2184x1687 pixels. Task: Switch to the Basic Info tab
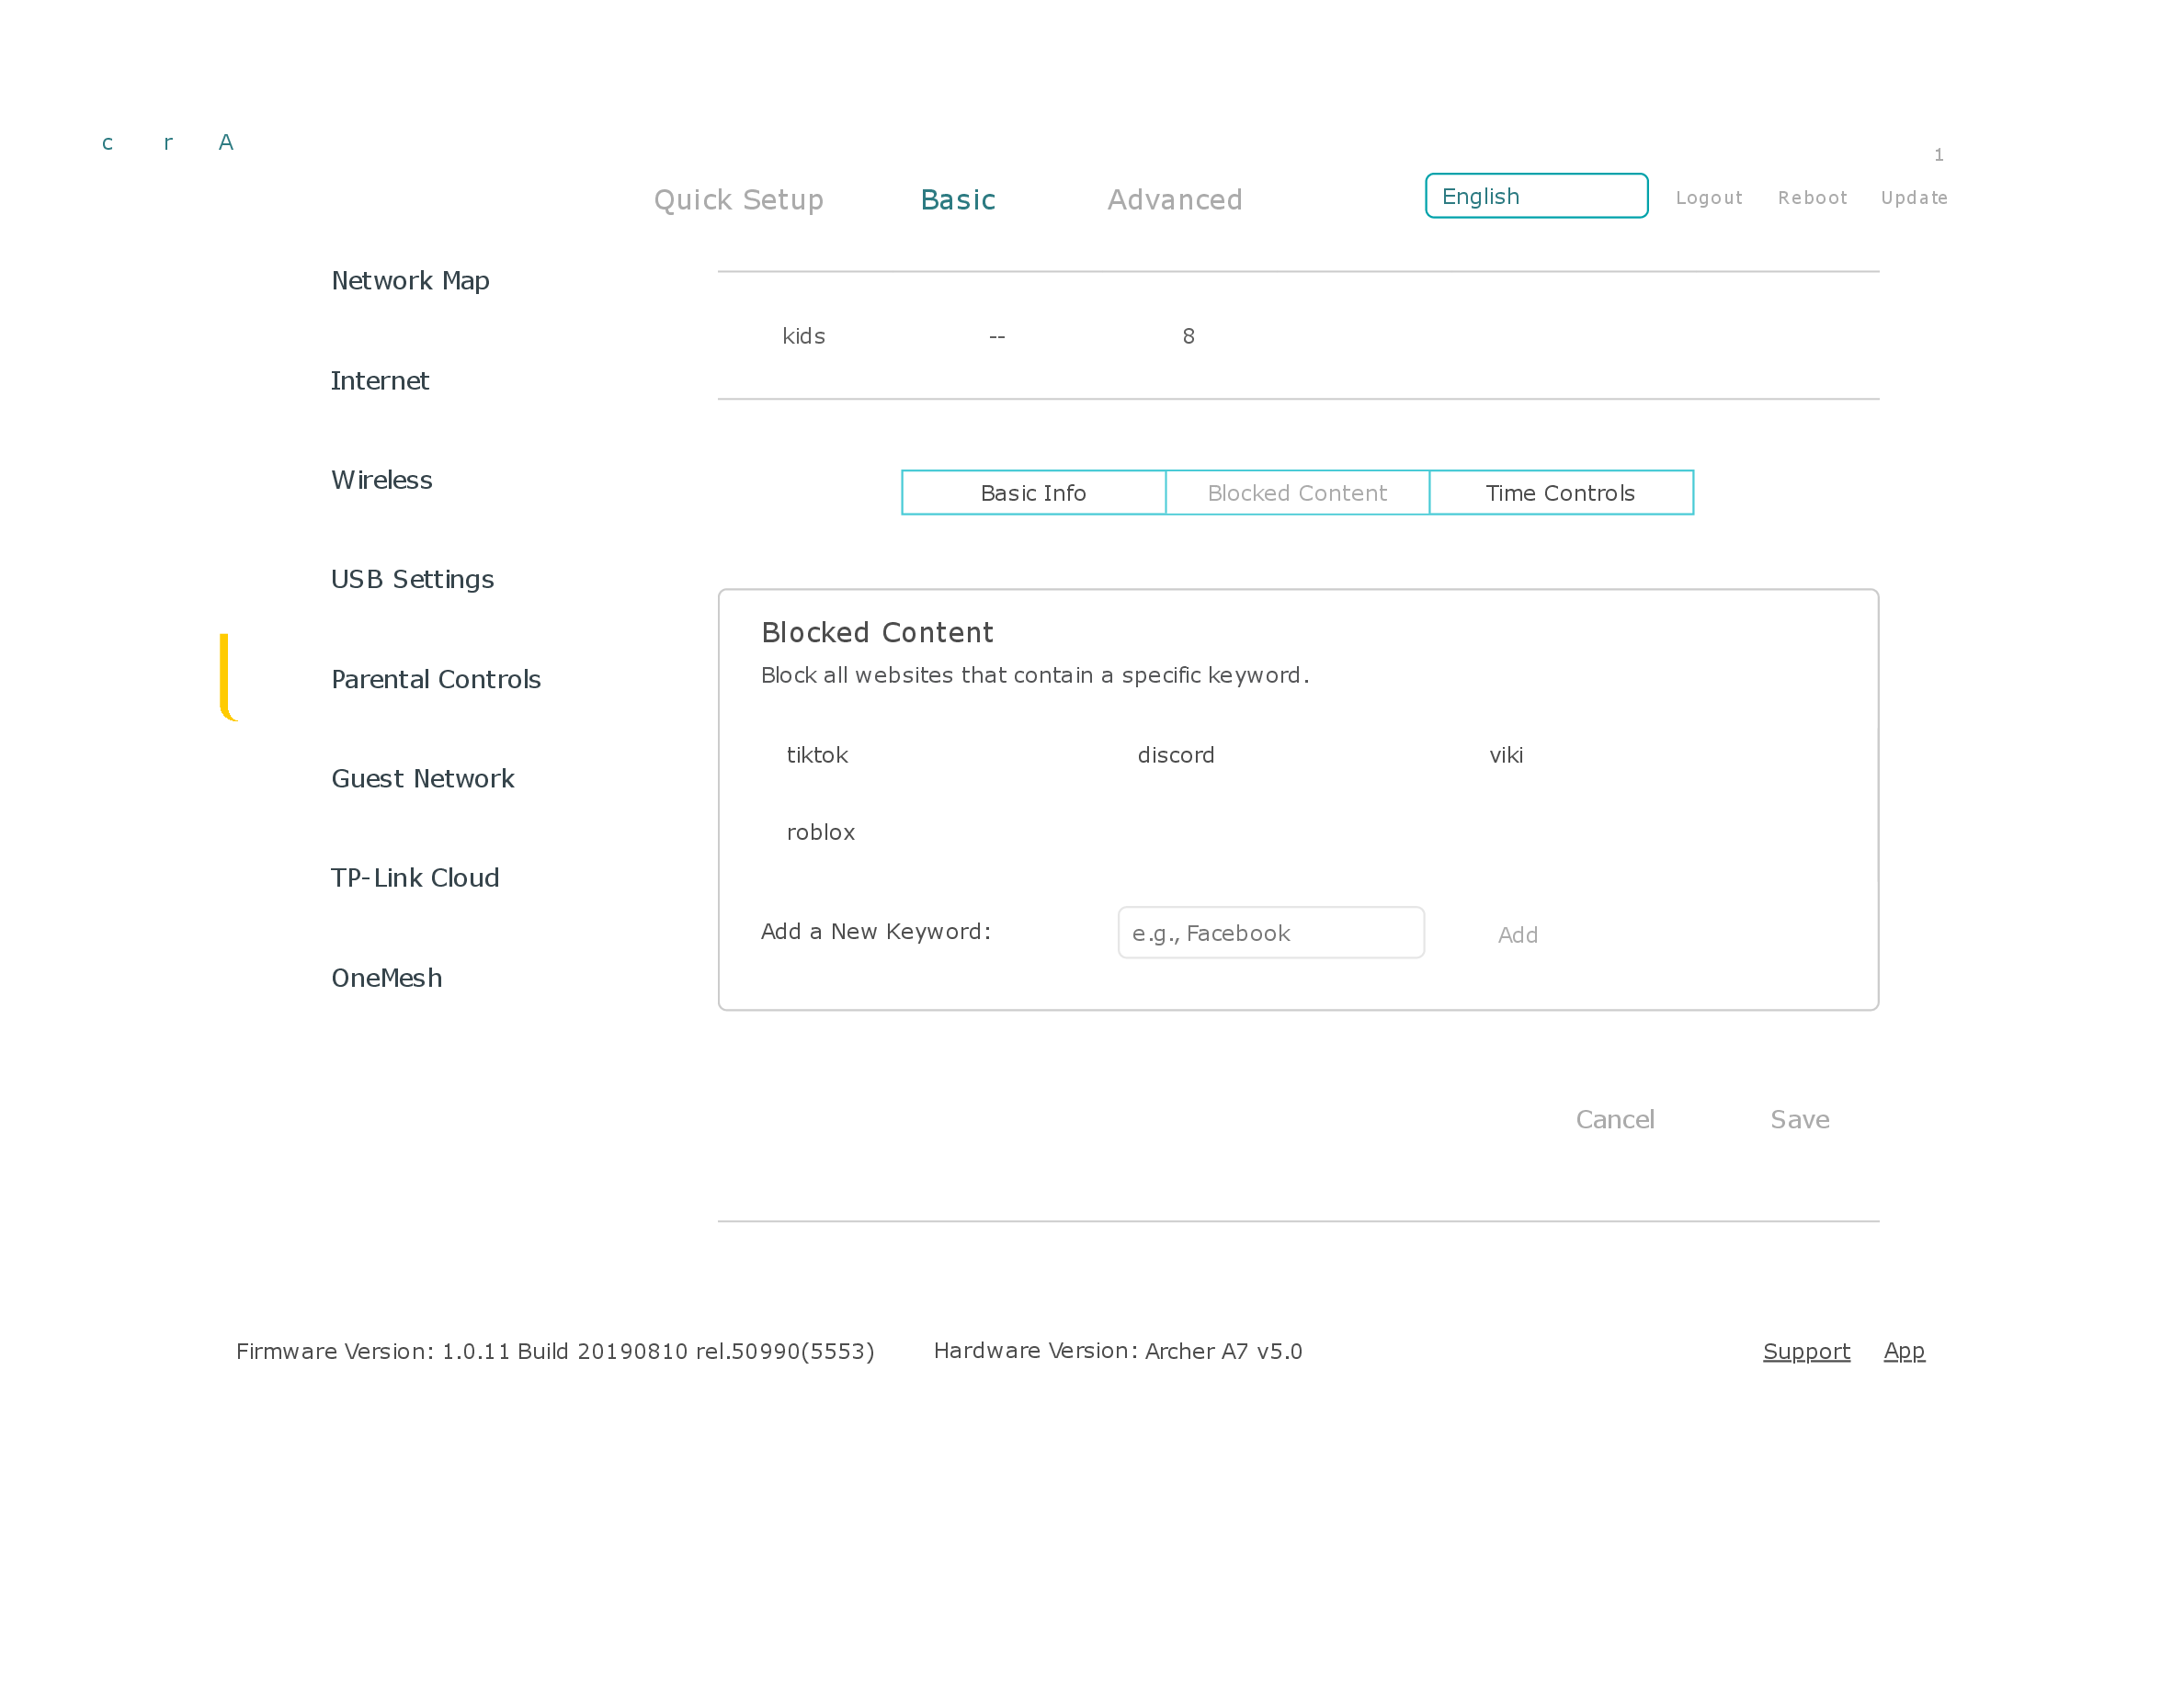pos(1033,493)
